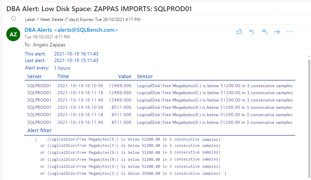Viewport: 311px width, 180px height.
Task: Click the first 12469.000 value cell
Action: (120, 86)
